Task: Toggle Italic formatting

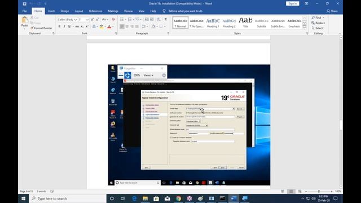Action: click(x=64, y=27)
